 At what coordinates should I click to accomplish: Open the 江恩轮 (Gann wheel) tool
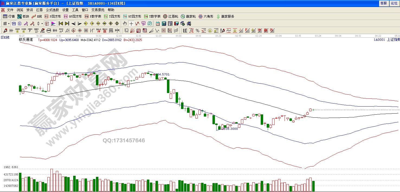point(170,16)
